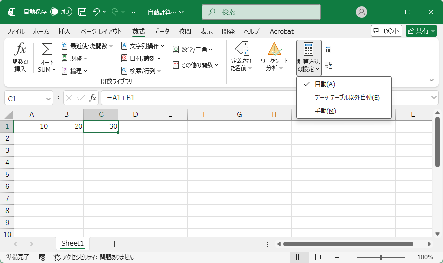443x263 pixels.
Task: Toggle the AutoSave (自動保存) switch
Action: tap(61, 12)
